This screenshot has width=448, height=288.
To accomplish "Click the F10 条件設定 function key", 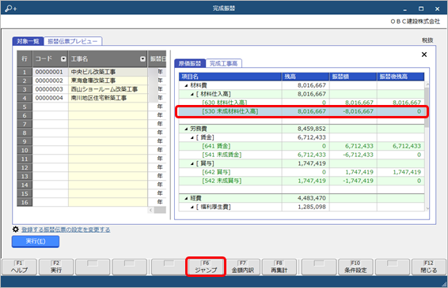I will click(x=355, y=267).
